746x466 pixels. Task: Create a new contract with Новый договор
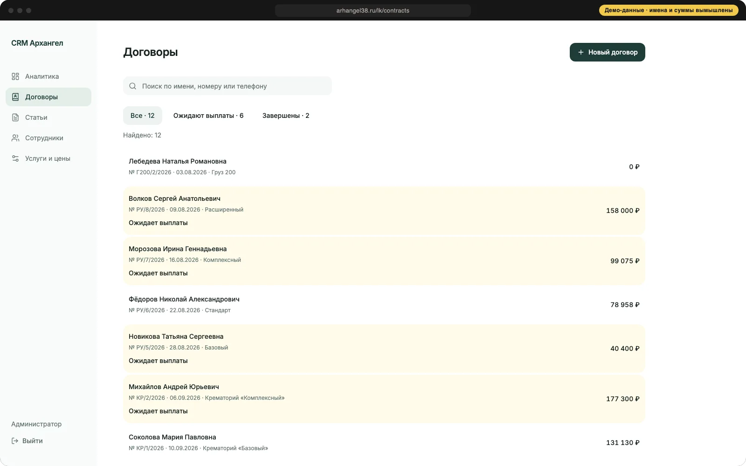608,52
